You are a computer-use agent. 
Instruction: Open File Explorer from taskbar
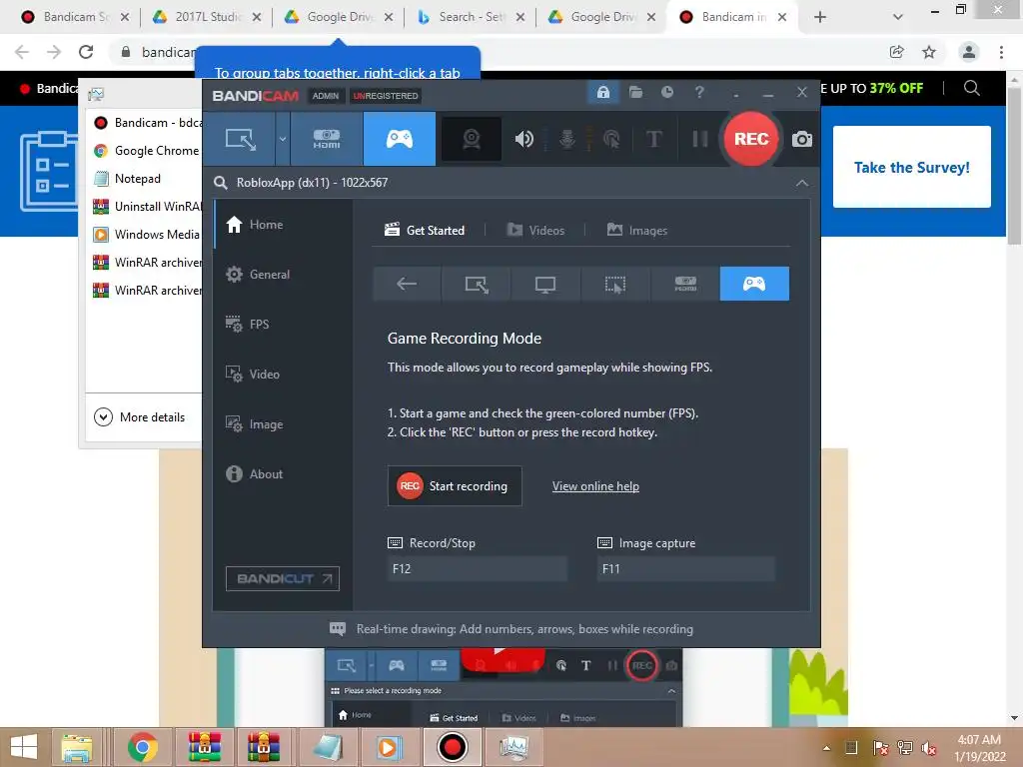[x=77, y=747]
